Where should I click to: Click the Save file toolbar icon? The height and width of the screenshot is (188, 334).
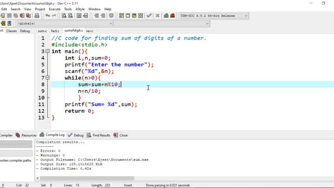click(x=9, y=16)
